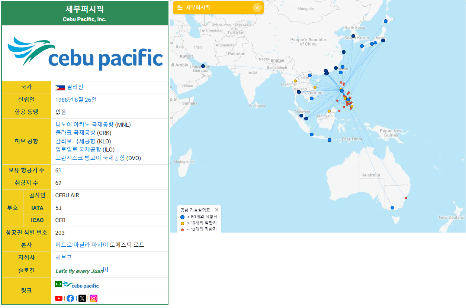
Task: Click the '> 50개의 직항지' blue legend entry
Action: (x=199, y=216)
